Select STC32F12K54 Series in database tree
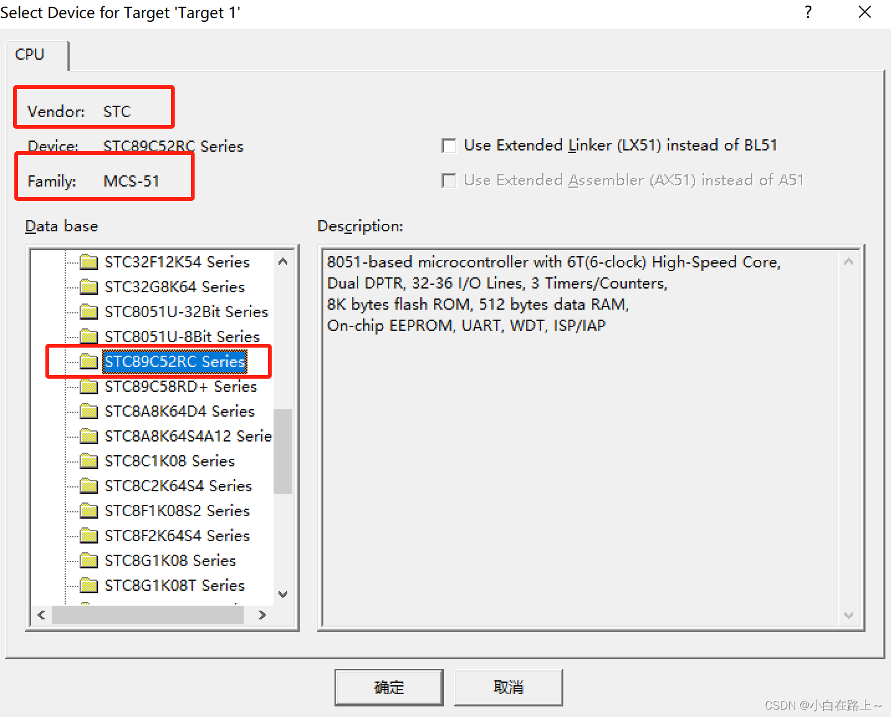Image resolution: width=891 pixels, height=717 pixels. [x=177, y=262]
